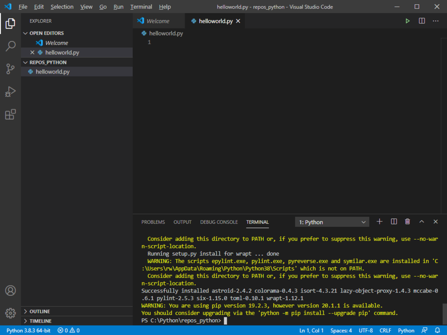
Task: Close the terminal panel
Action: pyautogui.click(x=436, y=221)
